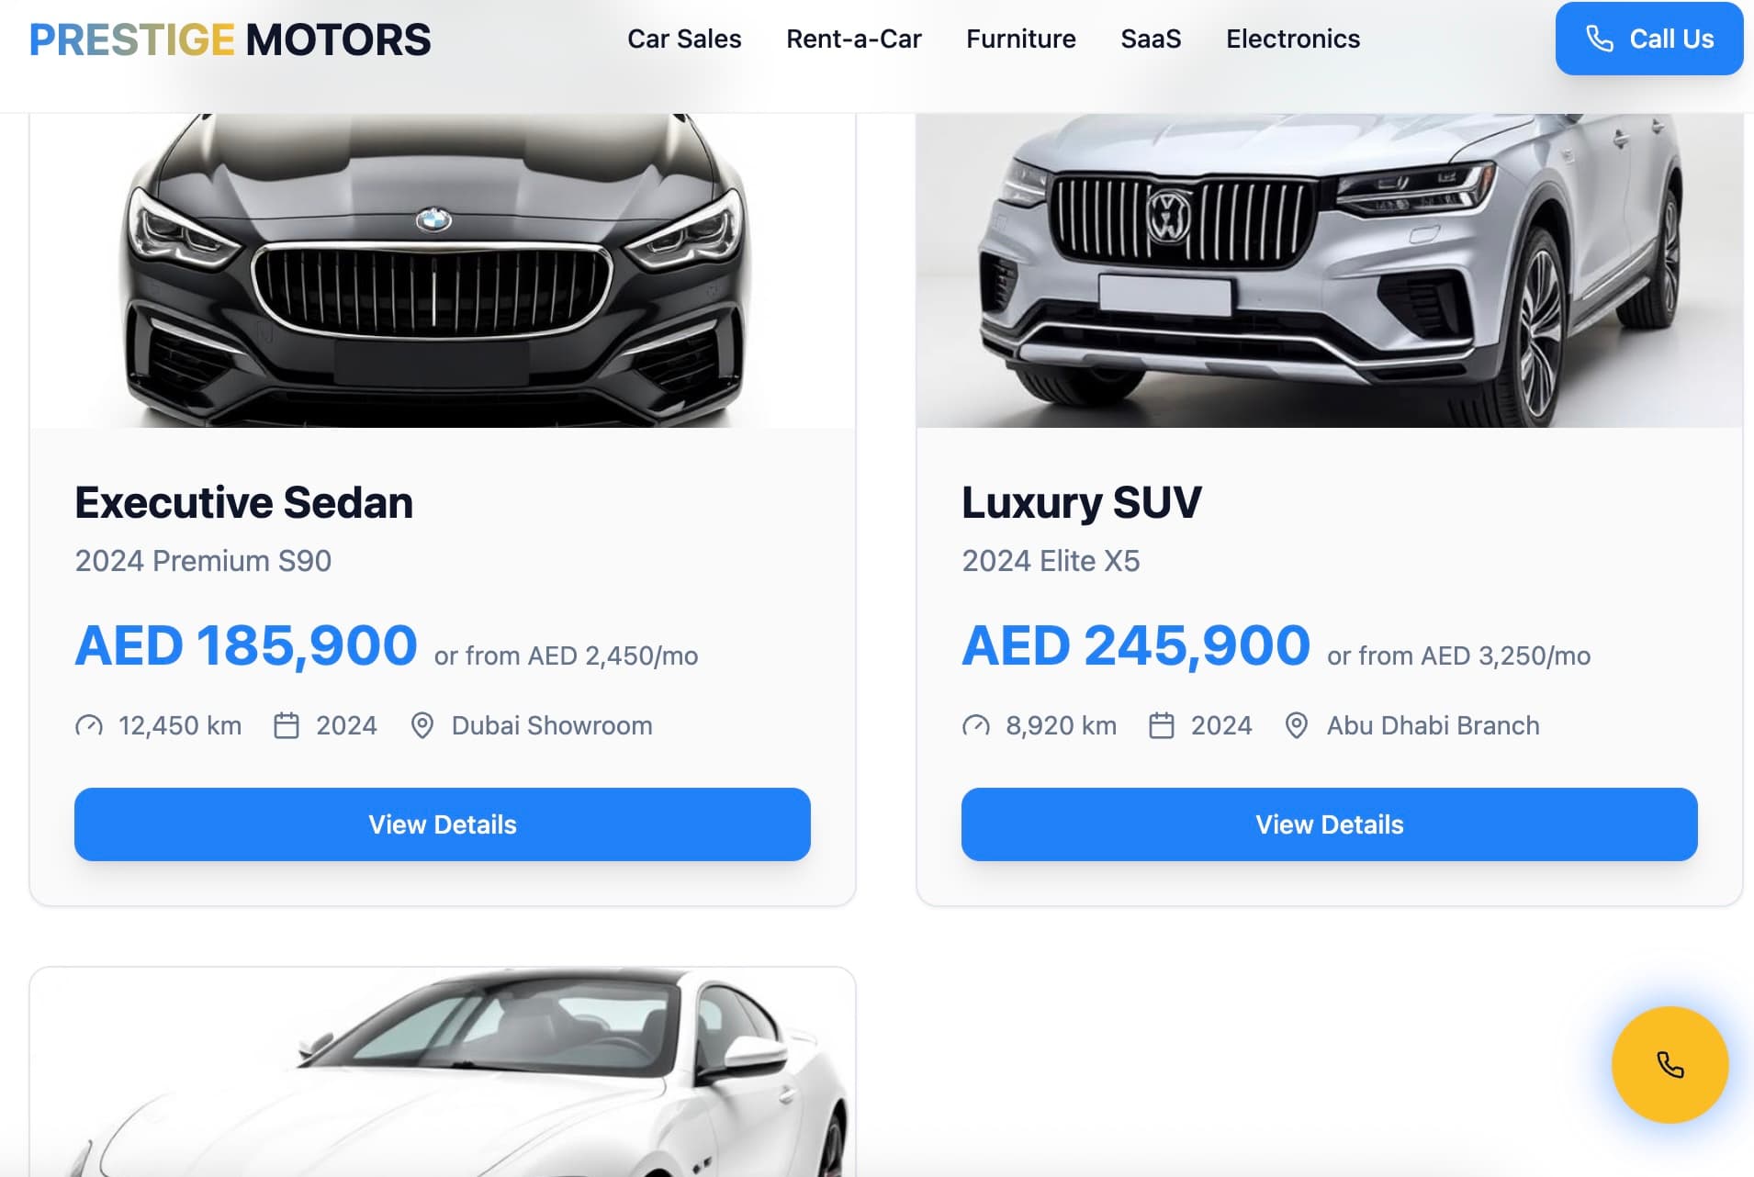1754x1177 pixels.
Task: Go to the Rent-a-Car section
Action: point(854,39)
